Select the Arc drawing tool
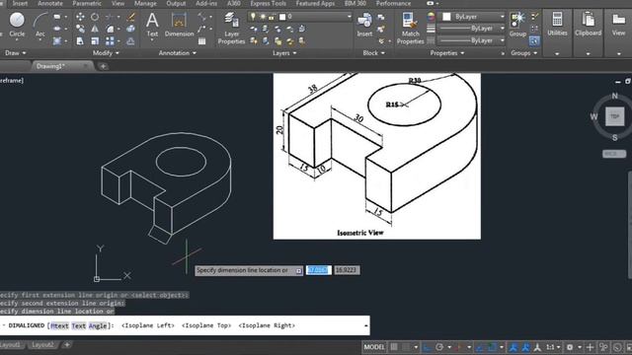The height and width of the screenshot is (355, 632). [x=40, y=25]
